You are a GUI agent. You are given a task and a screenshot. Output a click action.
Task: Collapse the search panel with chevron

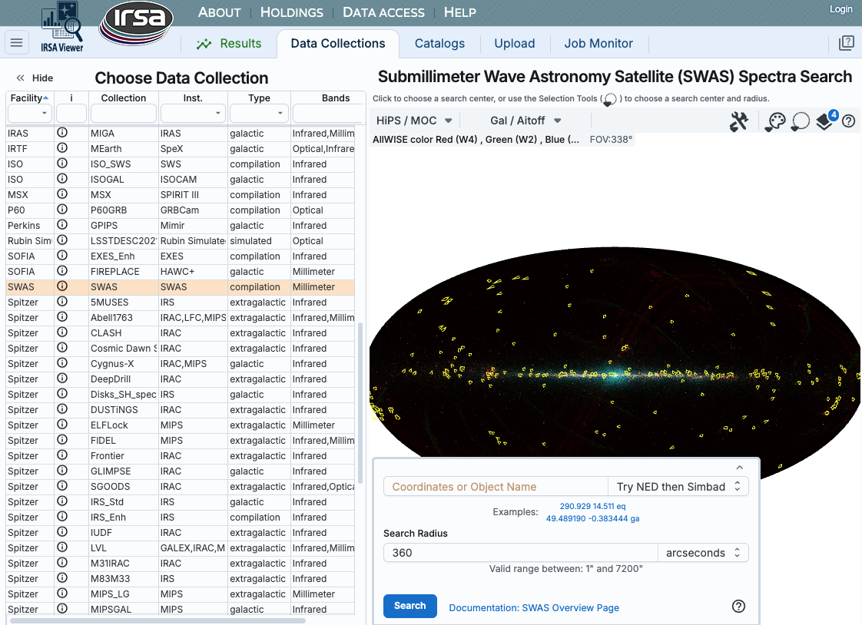tap(739, 468)
